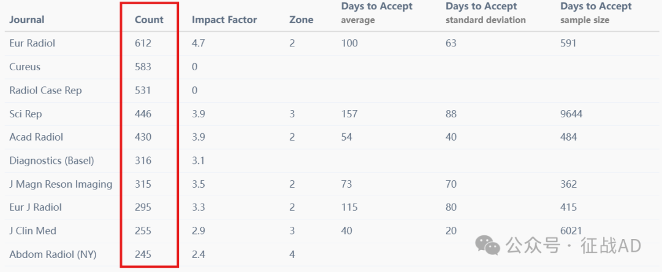This screenshot has height=272, width=662.
Task: Click the J Clin Med journal name
Action: [32, 230]
